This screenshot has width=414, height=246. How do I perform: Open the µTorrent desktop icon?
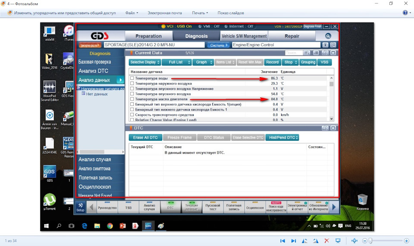point(49,202)
